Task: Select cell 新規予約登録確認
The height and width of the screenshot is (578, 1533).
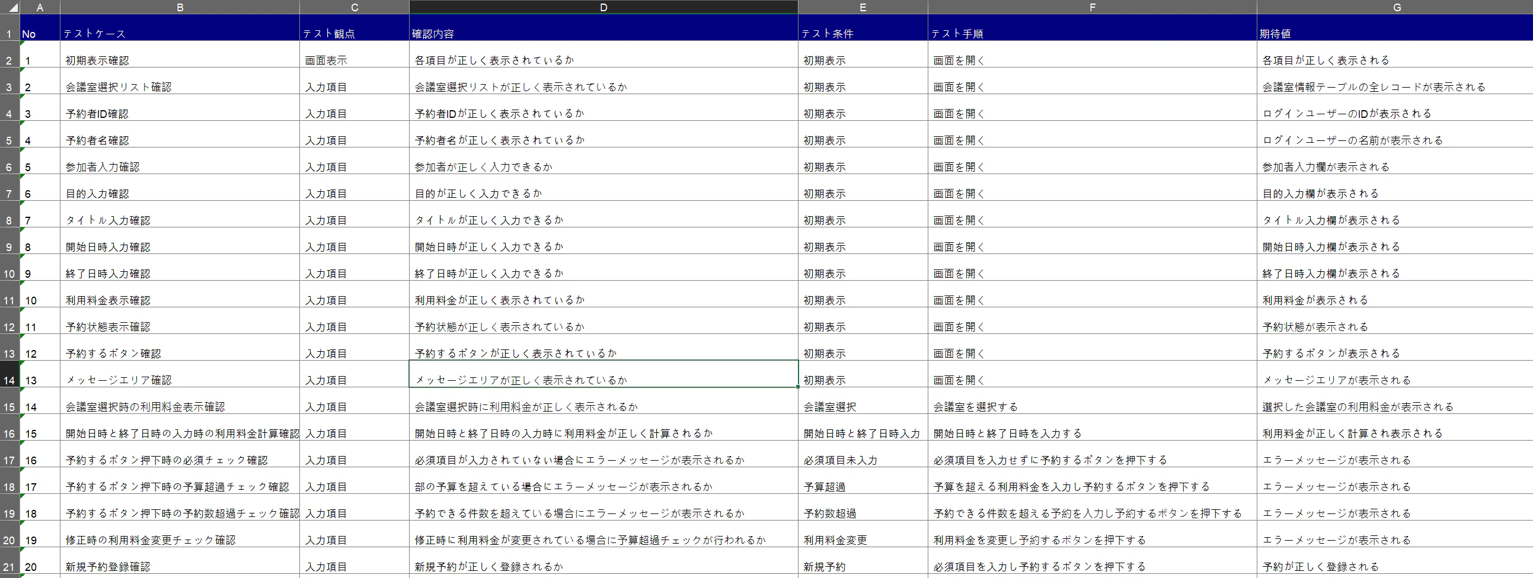Action: 180,561
